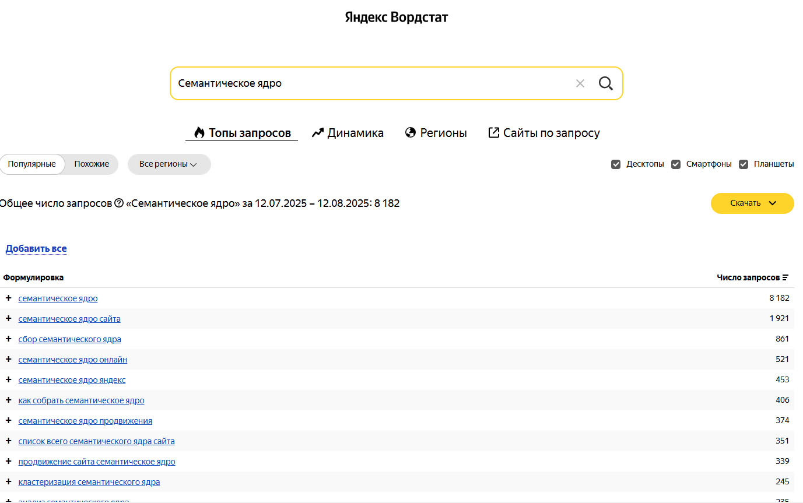Open the 'семантическое ядро онлайн' link
The height and width of the screenshot is (503, 803).
(x=72, y=360)
